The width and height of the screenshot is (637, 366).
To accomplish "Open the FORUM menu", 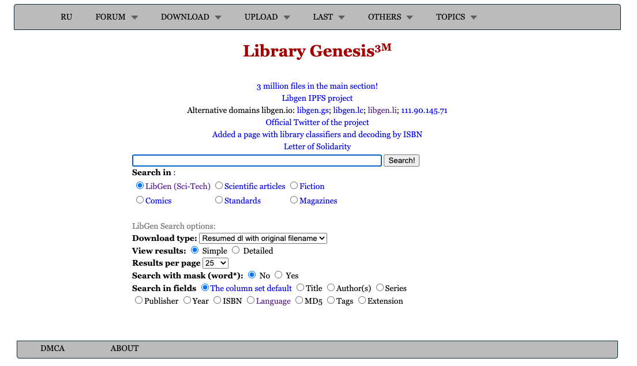I will 111,17.
